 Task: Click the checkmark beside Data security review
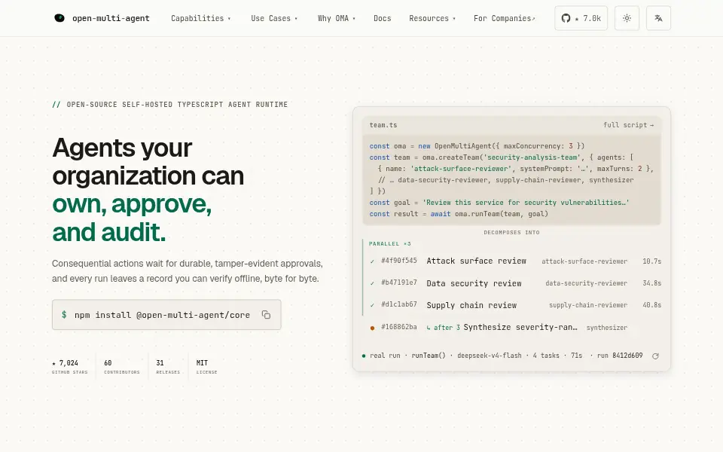point(372,283)
